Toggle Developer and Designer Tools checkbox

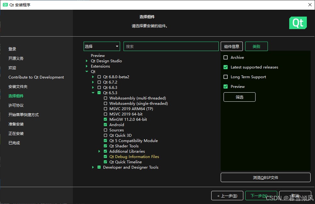[x=99, y=167]
